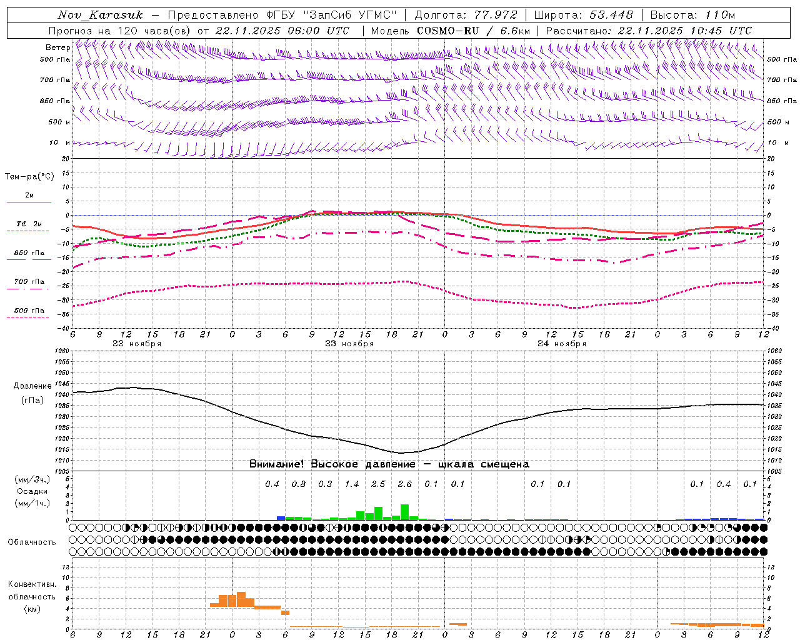Click the 2.6 precipitation amount value
Image resolution: width=800 pixels, height=640 pixels.
(x=404, y=484)
